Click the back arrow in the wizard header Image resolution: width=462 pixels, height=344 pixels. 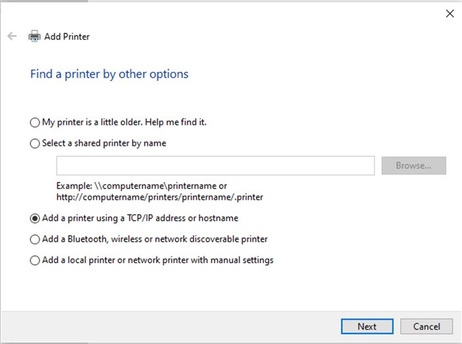coord(12,36)
